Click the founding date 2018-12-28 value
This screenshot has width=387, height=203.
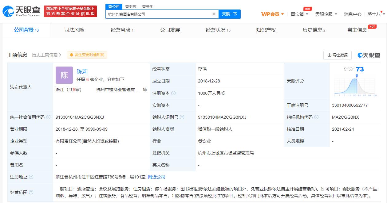(x=209, y=81)
